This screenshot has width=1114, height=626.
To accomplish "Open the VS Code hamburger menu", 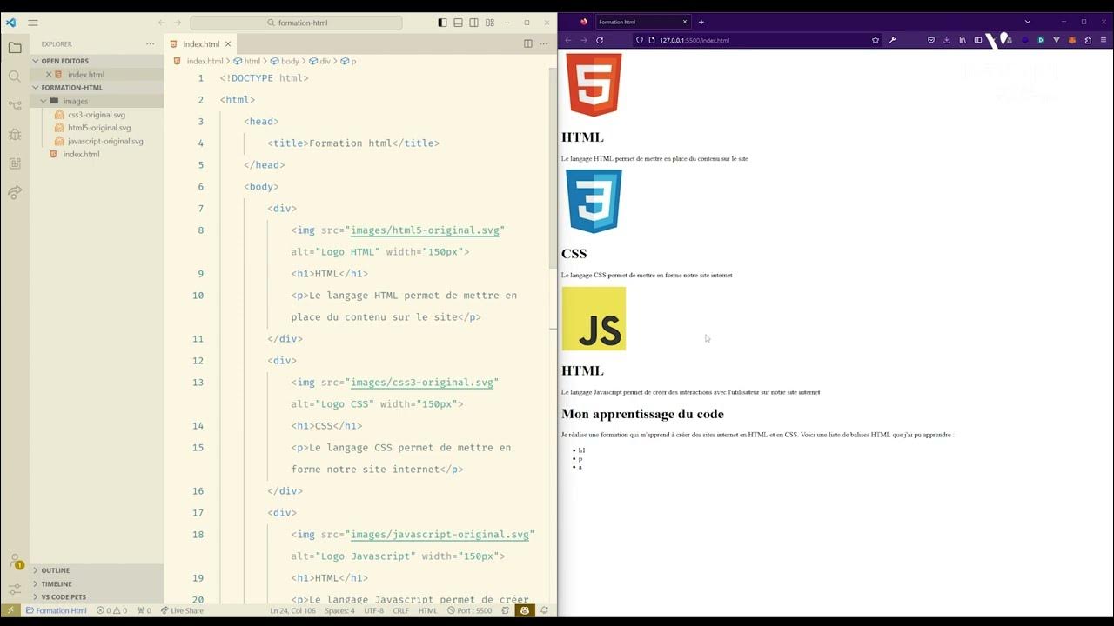I will tap(33, 23).
